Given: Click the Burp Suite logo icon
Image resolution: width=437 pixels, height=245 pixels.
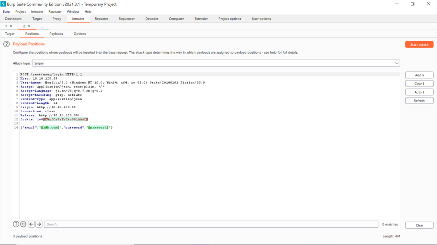Looking at the screenshot, I should 3,4.
